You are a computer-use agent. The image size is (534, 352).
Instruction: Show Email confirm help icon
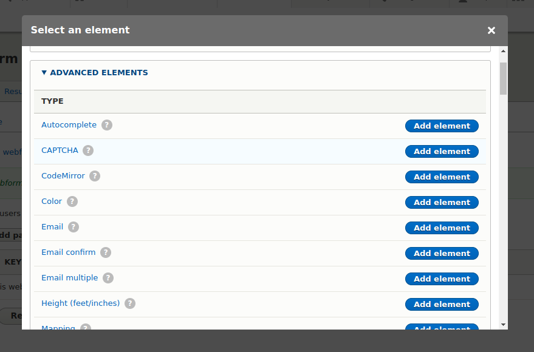tap(106, 252)
